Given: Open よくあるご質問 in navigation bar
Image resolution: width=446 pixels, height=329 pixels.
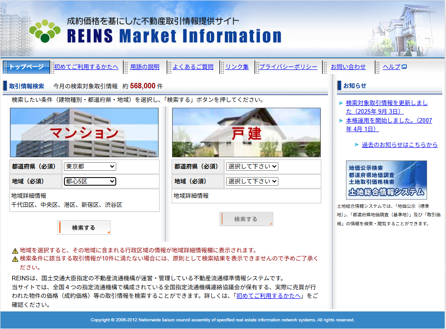Looking at the screenshot, I should 193,67.
